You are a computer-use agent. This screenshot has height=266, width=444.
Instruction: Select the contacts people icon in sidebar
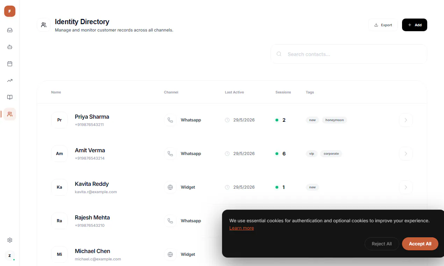pos(10,114)
